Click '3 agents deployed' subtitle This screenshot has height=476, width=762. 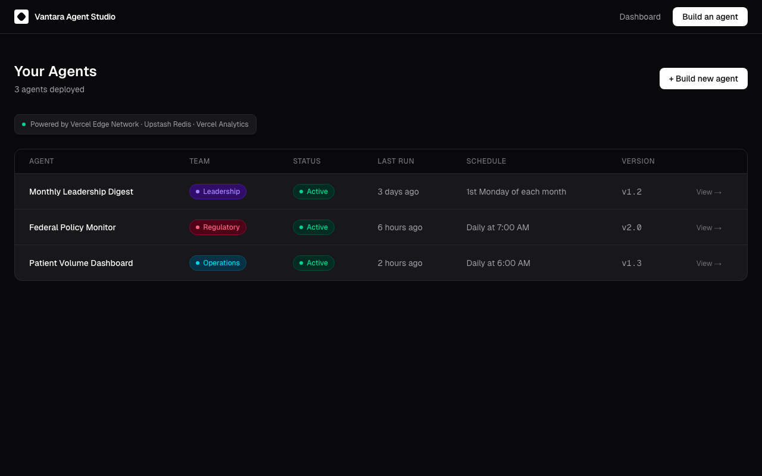pos(49,89)
